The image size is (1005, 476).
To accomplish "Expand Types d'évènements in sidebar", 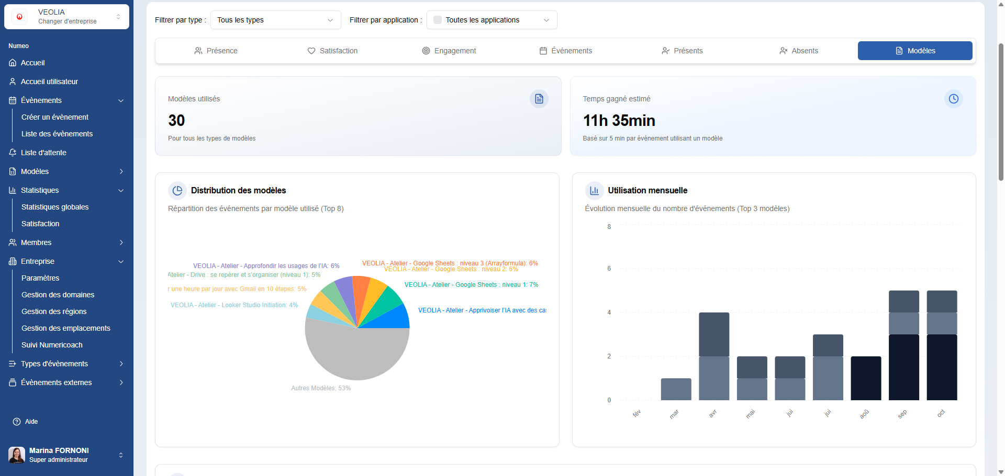I will pos(121,364).
